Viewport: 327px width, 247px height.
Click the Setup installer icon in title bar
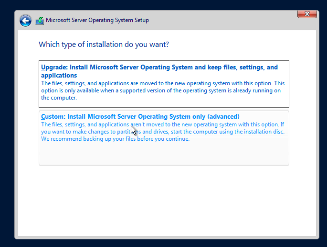pos(40,21)
